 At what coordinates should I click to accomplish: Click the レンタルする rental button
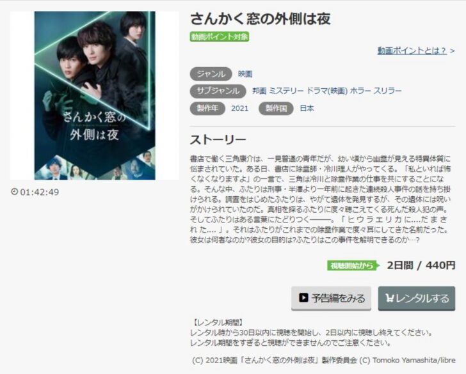416,298
